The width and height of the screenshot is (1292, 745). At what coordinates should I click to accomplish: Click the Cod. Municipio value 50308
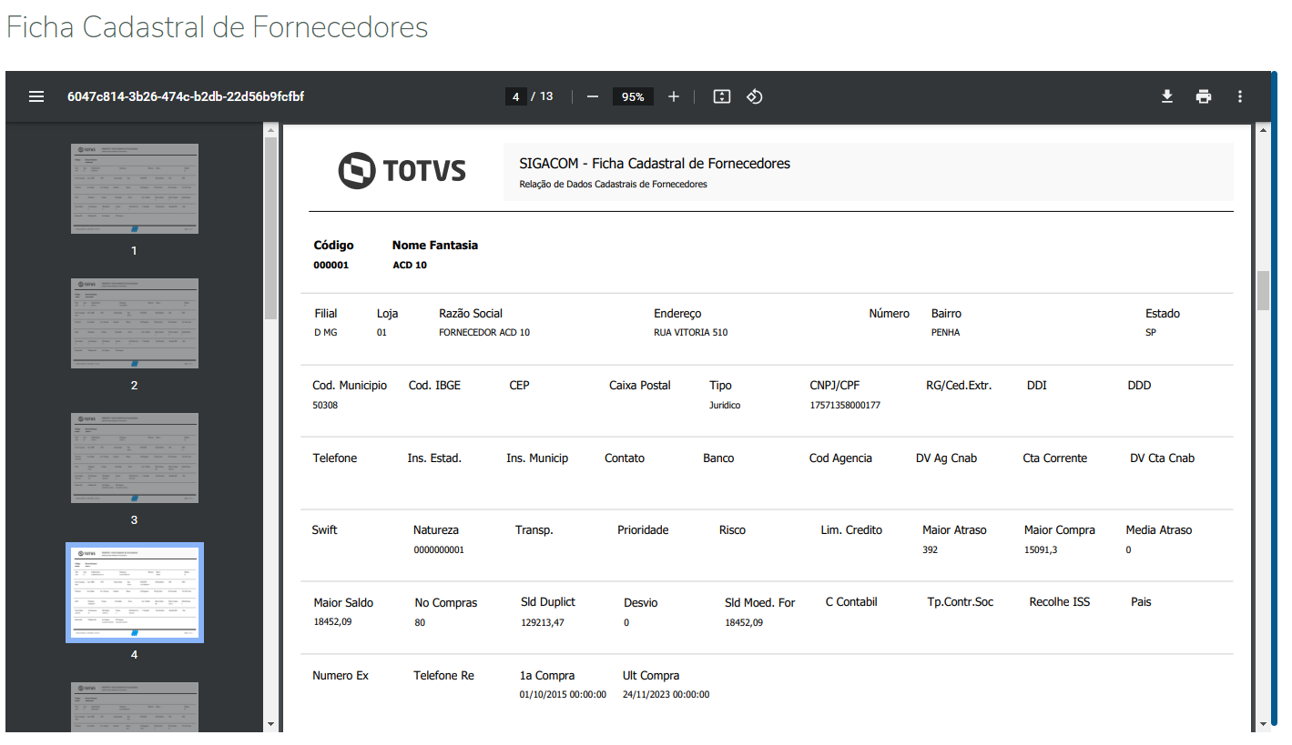click(325, 405)
